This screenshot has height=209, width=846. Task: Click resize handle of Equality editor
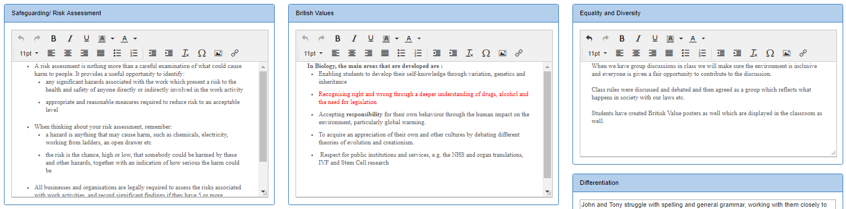coord(833,153)
